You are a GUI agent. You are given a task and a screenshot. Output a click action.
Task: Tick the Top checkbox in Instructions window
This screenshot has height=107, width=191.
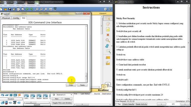coord(116,104)
